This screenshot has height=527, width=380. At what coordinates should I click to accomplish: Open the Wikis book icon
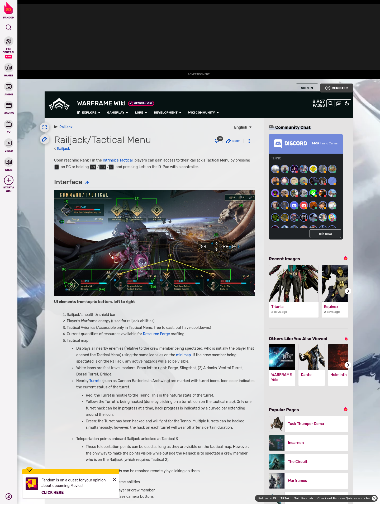[x=9, y=162]
